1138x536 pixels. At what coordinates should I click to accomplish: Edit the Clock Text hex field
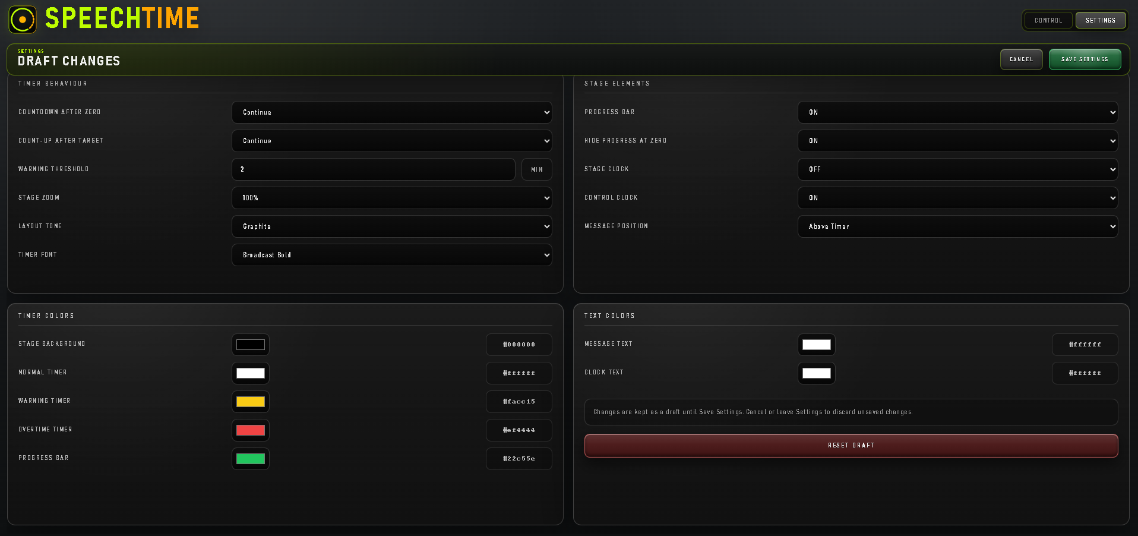[x=1085, y=373]
